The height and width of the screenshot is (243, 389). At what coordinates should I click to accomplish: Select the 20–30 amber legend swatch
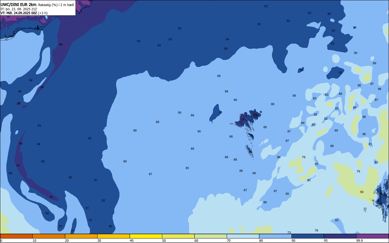pos(81,236)
